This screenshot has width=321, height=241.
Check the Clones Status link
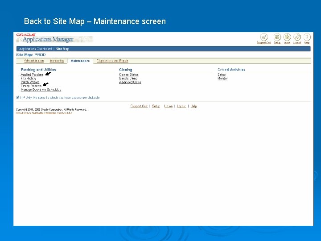(129, 75)
